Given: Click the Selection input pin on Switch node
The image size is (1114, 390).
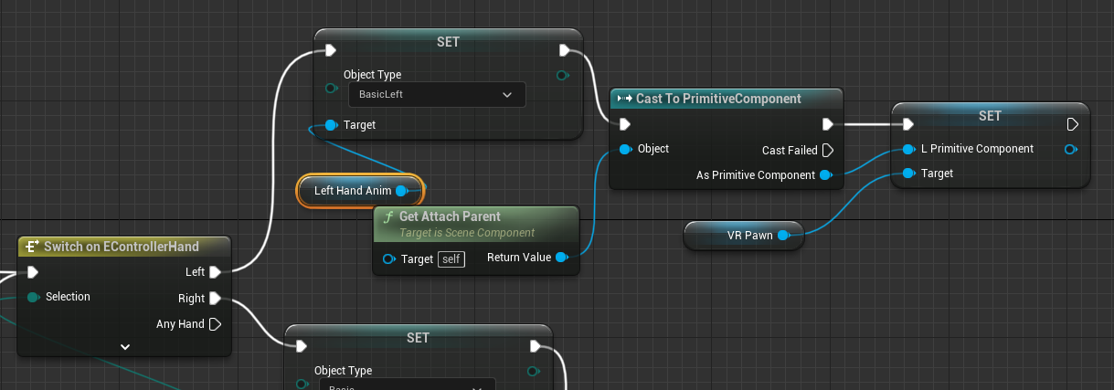Looking at the screenshot, I should pos(33,296).
